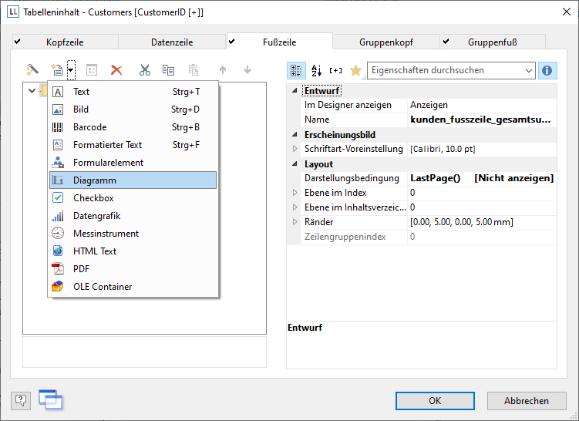
Task: Open the new element dropdown arrow
Action: click(x=71, y=70)
